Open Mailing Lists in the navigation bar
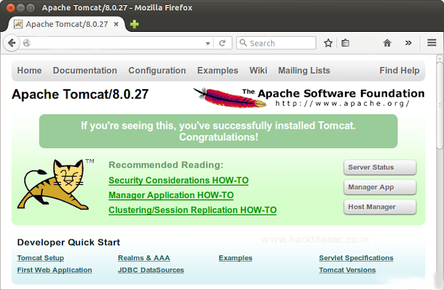The width and height of the screenshot is (444, 290). tap(304, 71)
